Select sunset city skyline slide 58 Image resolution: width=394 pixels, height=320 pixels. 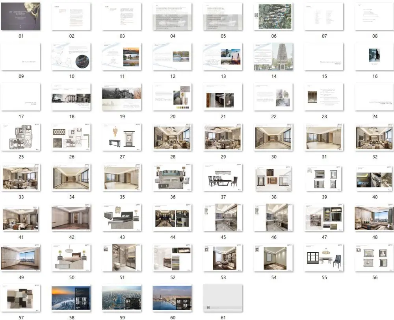point(71,298)
